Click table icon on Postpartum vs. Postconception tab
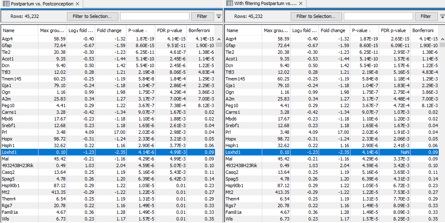445x223 pixels. click(6, 4)
